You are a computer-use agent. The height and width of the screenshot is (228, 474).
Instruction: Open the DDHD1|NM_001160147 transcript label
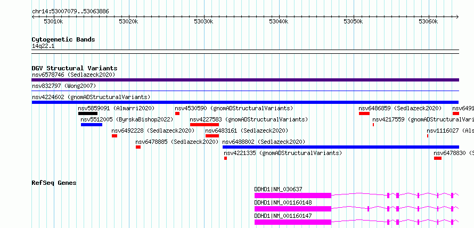(283, 216)
